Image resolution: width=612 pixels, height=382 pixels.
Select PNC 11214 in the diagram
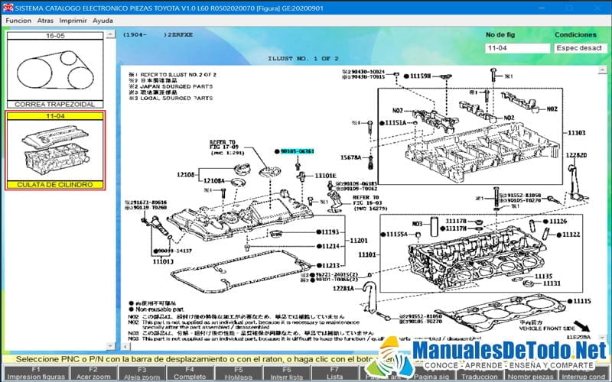tap(330, 246)
